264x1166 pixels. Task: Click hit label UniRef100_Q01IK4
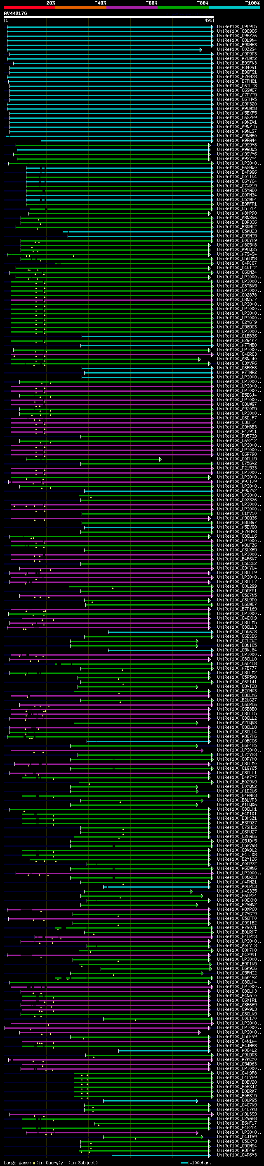[x=237, y=177]
